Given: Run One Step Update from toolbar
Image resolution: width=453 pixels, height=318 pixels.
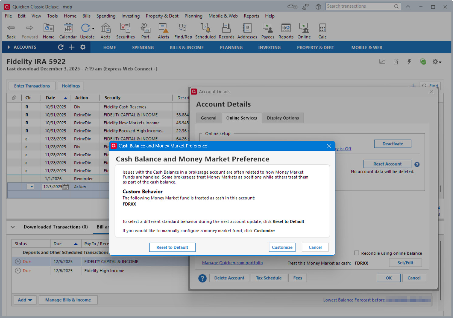Looking at the screenshot, I should click(85, 28).
